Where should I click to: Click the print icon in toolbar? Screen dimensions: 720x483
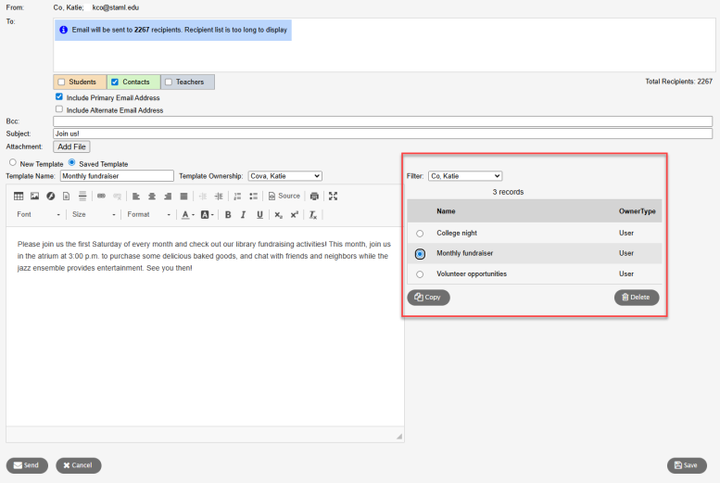coord(314,197)
